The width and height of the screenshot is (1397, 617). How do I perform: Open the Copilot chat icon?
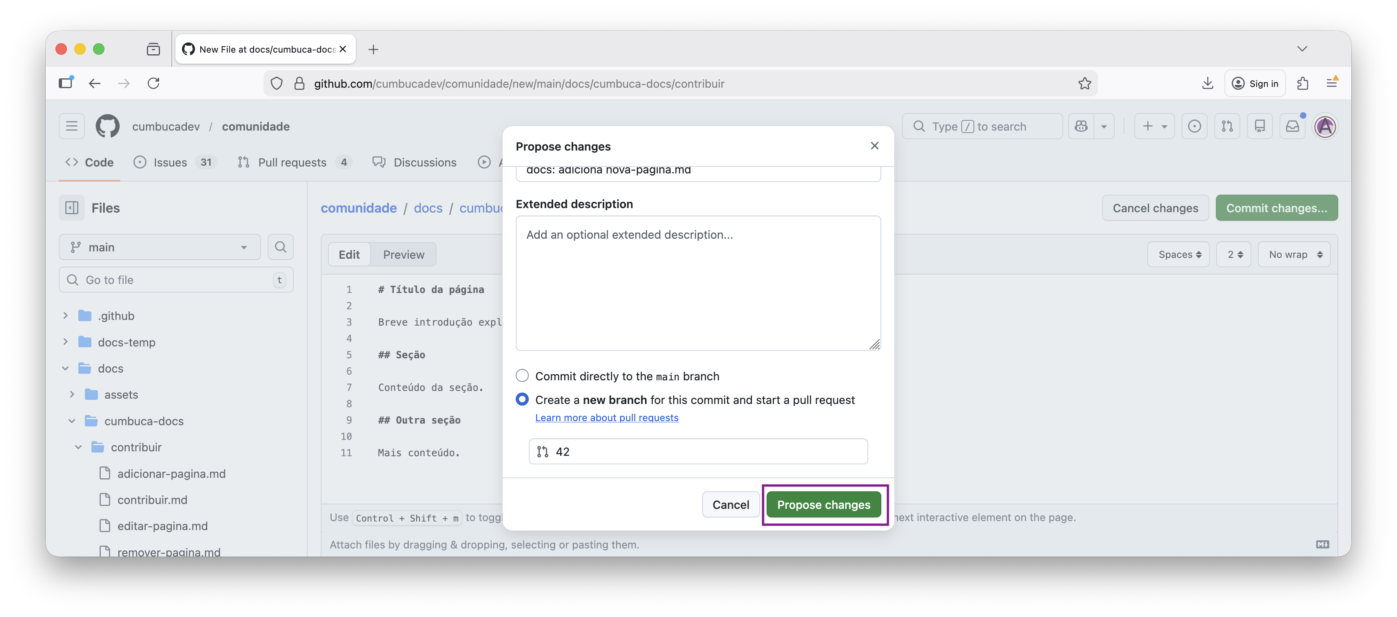pos(1081,127)
